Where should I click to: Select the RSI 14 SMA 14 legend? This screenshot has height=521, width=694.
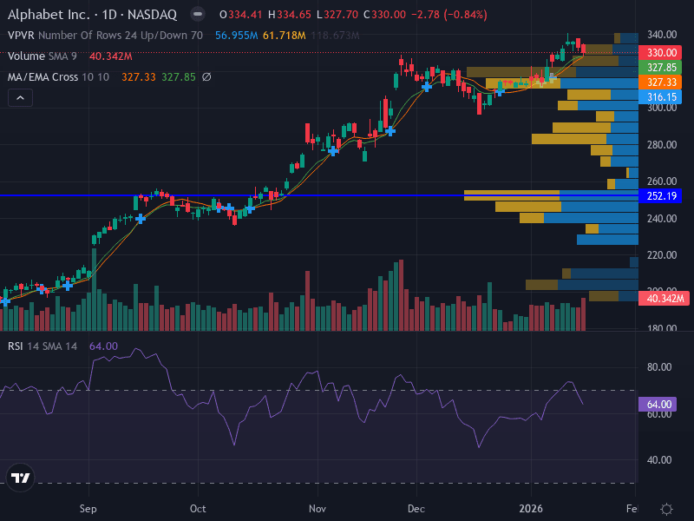43,346
